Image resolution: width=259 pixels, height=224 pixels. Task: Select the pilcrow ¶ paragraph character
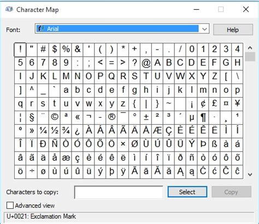click(203, 118)
